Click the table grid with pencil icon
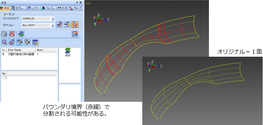 tap(35, 43)
